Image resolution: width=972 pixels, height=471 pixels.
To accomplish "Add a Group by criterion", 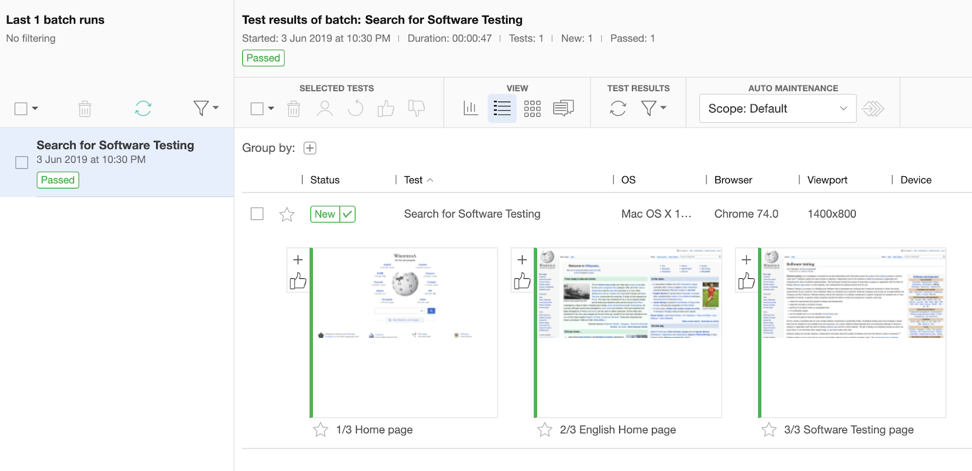I will (310, 148).
